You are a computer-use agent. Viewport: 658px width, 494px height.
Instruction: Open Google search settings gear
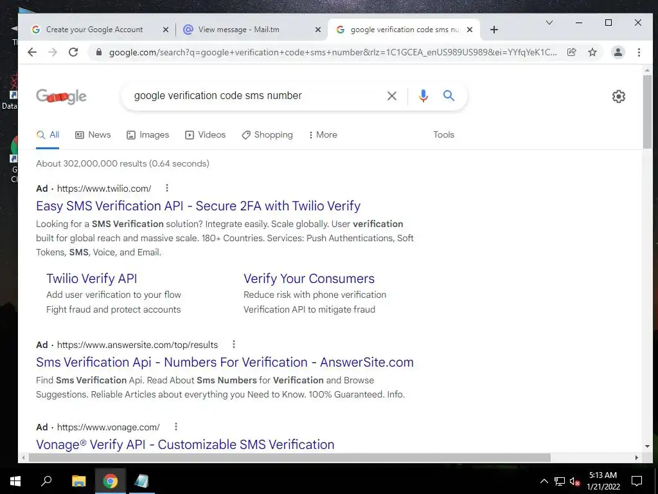click(618, 96)
